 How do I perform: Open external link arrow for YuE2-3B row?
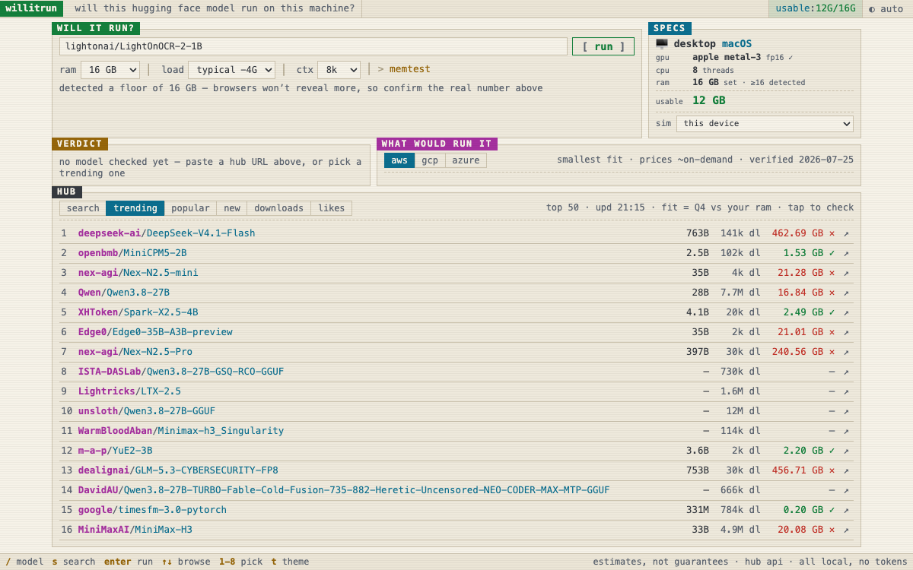846,451
